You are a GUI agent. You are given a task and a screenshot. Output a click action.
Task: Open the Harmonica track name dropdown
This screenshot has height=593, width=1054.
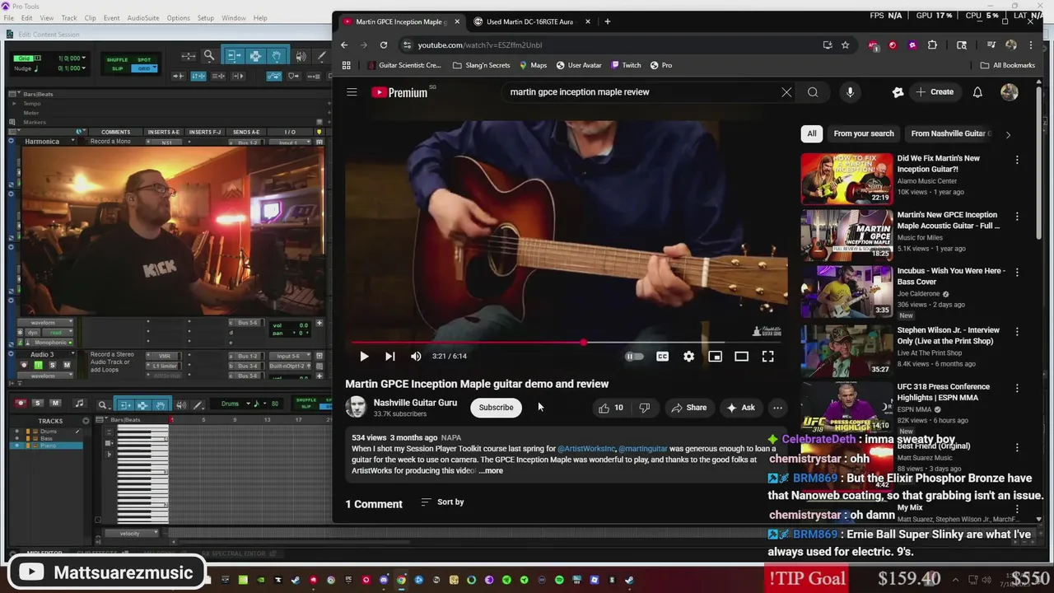click(72, 142)
